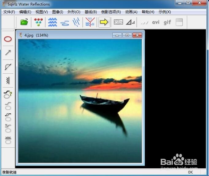Select the red ellipse outline tool
The width and height of the screenshot is (209, 176).
pos(8,39)
